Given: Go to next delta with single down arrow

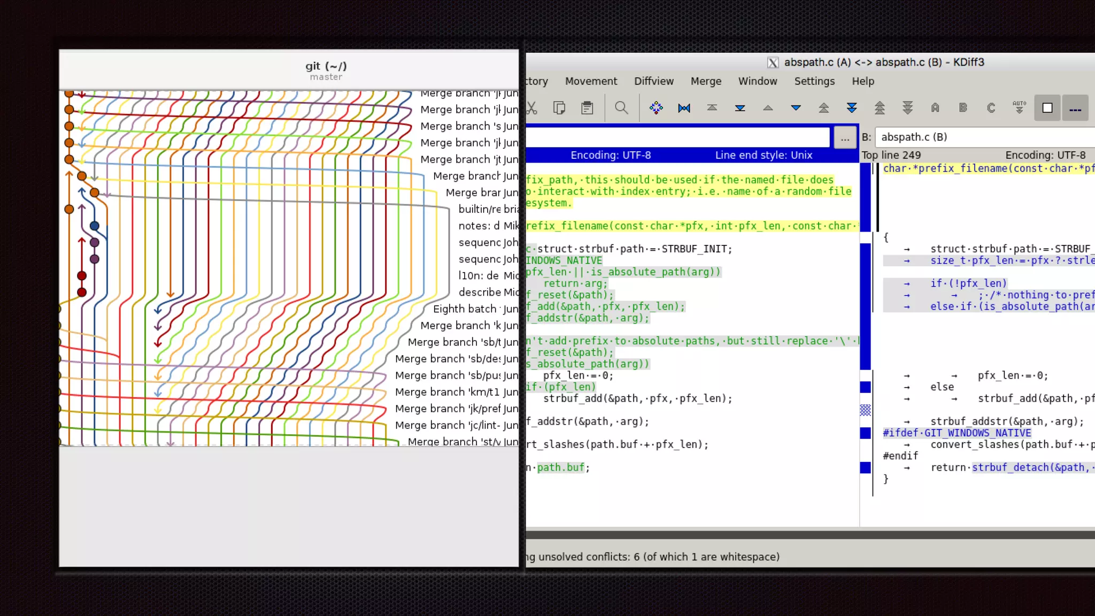Looking at the screenshot, I should [796, 108].
